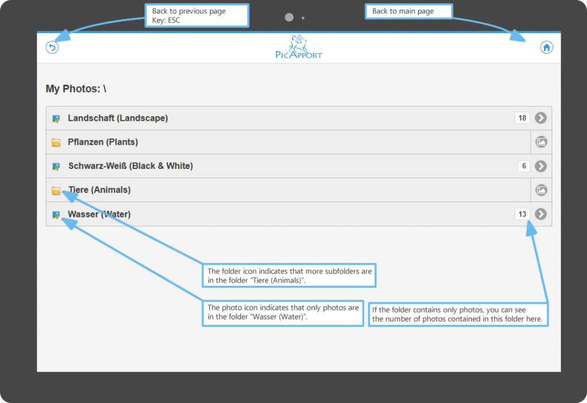
Task: Click the photo count badge showing 13
Action: tap(522, 215)
